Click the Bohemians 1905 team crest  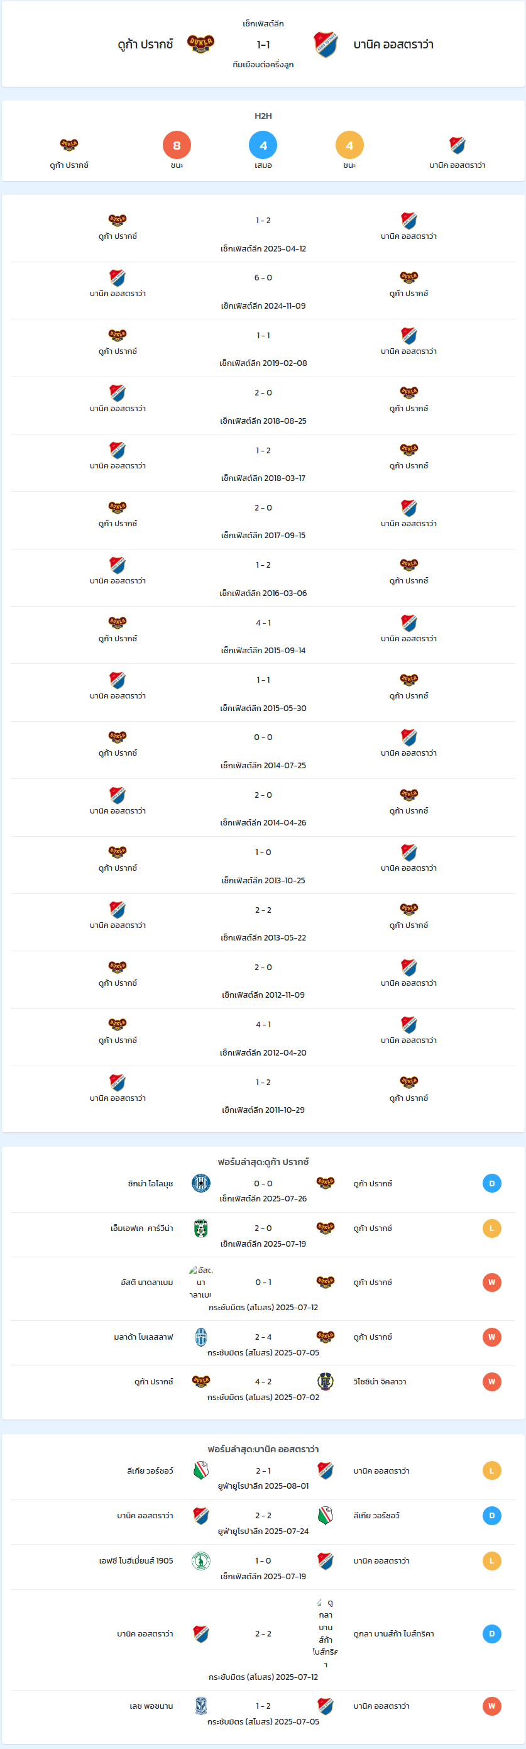(201, 1560)
